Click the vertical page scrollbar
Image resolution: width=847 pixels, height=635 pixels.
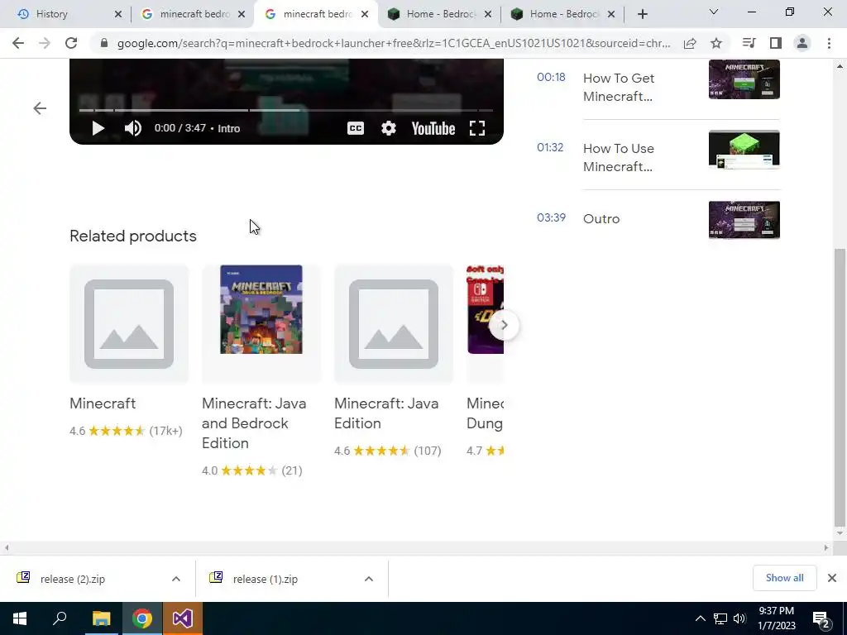840,387
